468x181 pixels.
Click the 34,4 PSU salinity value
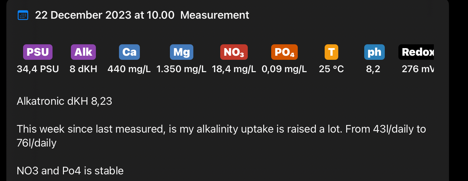tap(38, 69)
